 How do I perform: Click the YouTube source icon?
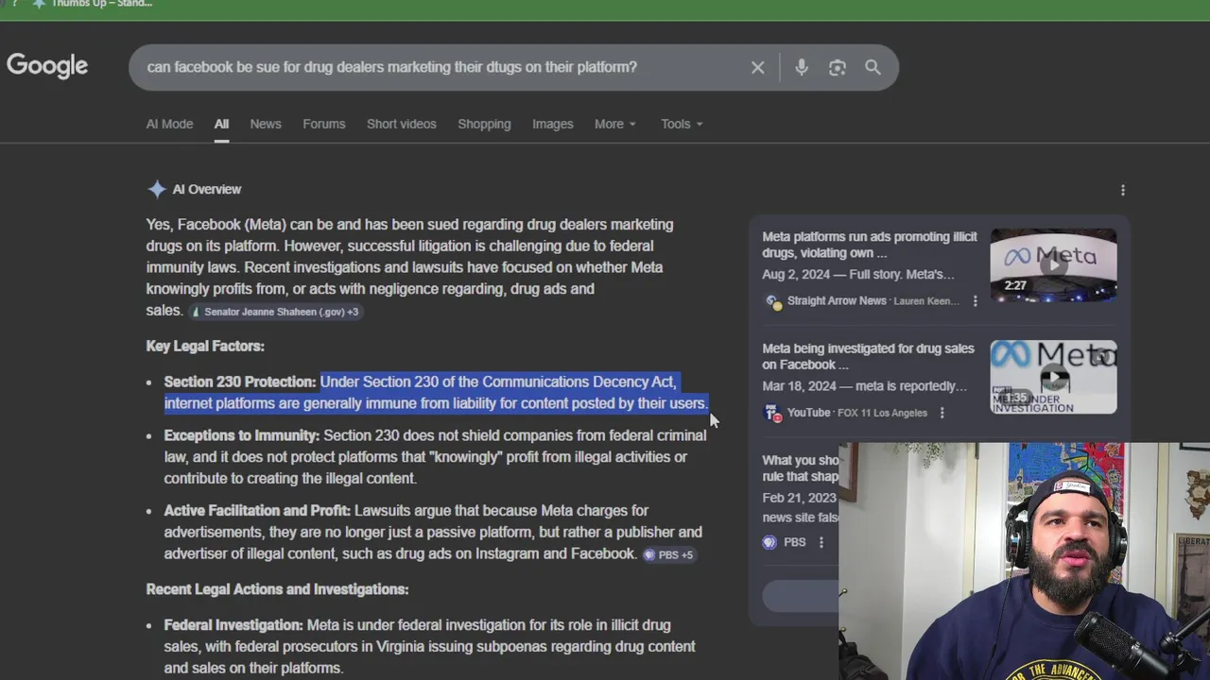[773, 413]
